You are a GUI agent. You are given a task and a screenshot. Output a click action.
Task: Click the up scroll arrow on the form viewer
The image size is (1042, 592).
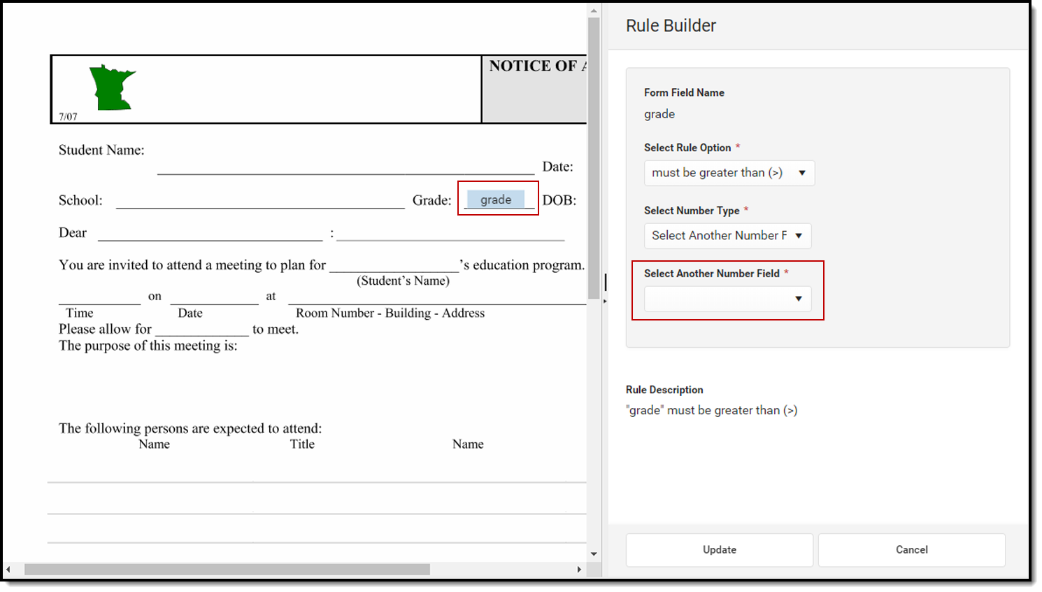click(x=594, y=9)
